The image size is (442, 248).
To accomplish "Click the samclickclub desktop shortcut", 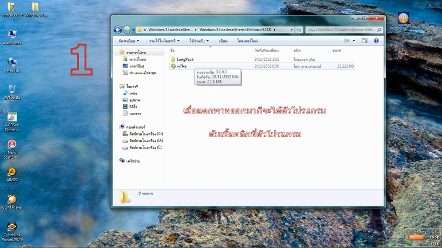I will pyautogui.click(x=12, y=10).
